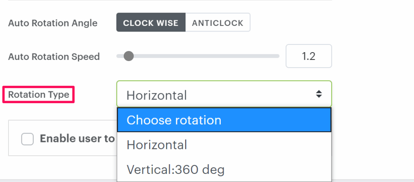Select the CLOCK WISE rotation angle
Viewport: 414px width, 182px height.
151,23
